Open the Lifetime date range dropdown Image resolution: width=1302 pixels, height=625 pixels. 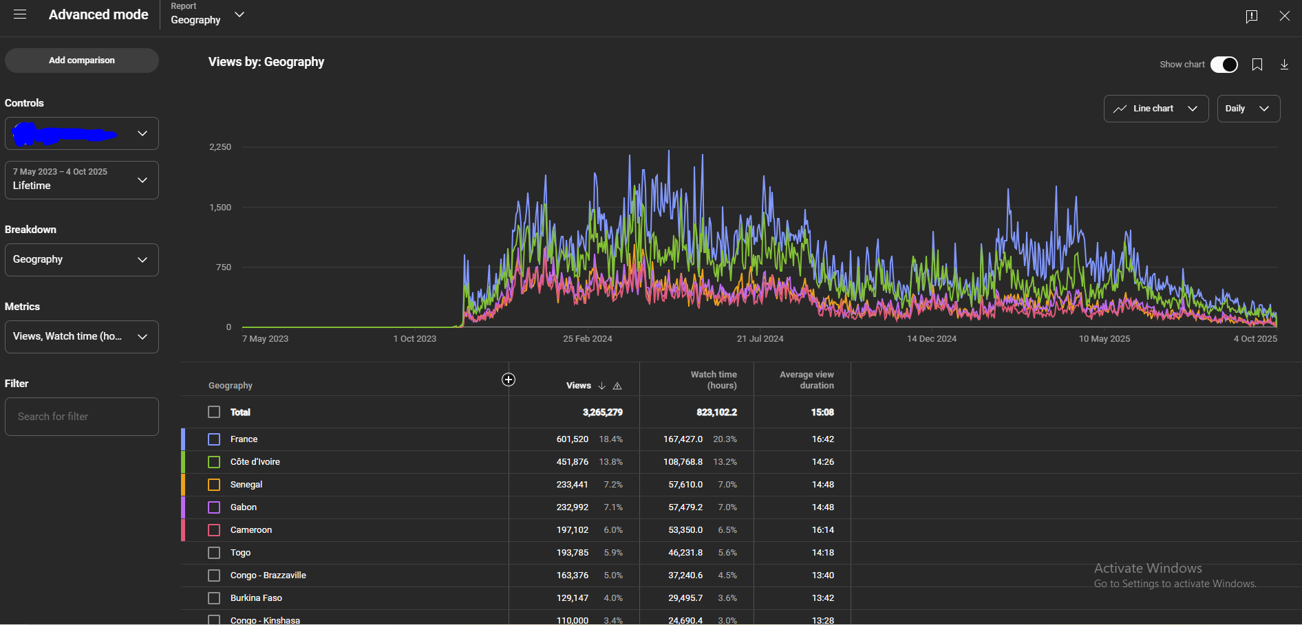click(x=82, y=180)
